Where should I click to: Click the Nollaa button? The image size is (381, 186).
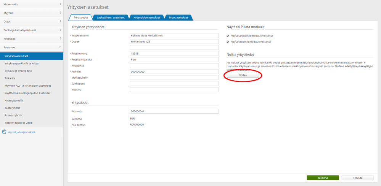(x=243, y=75)
